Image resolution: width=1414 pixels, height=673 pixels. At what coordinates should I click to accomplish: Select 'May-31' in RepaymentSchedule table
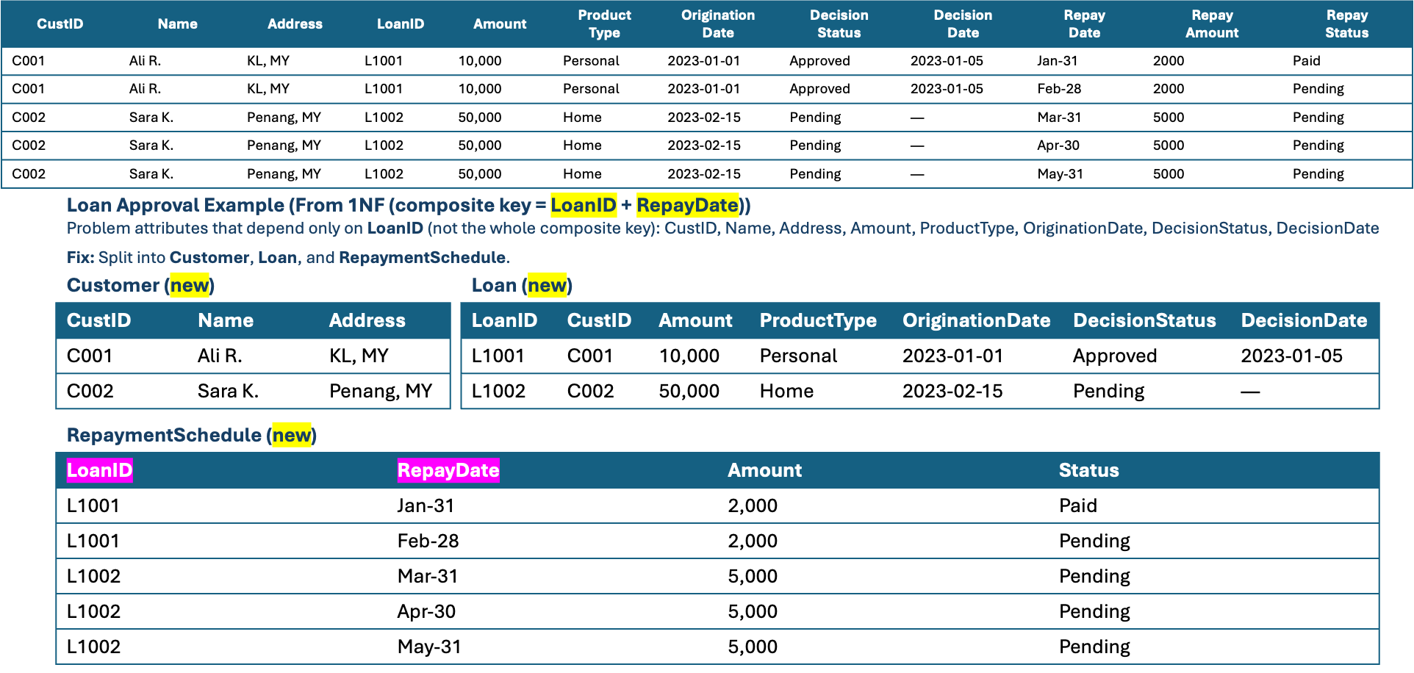click(429, 647)
